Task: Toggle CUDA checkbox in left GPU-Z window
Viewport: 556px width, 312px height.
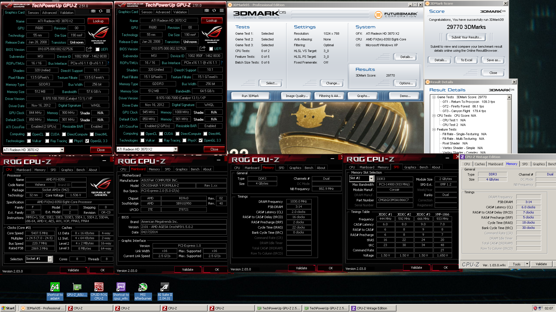Action: coord(47,134)
